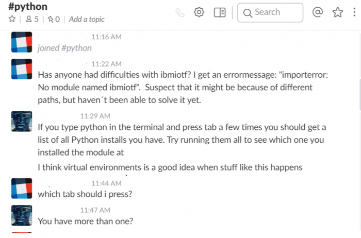Show mentions with the @ icon

318,12
